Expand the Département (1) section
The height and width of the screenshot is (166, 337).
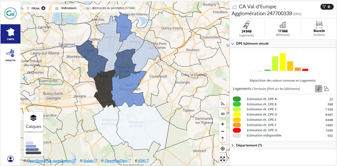coord(233,145)
